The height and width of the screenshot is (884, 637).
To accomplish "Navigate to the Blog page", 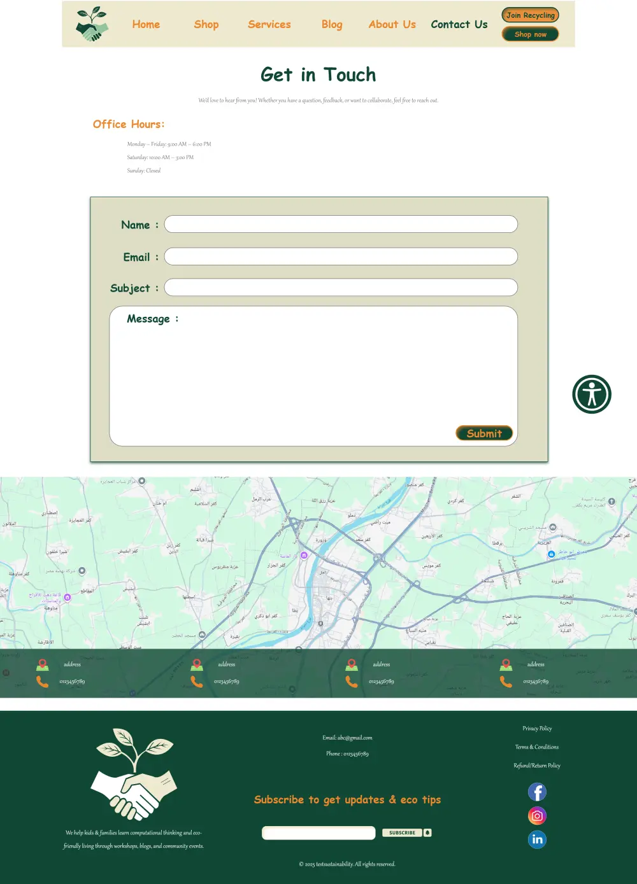I will coord(332,24).
